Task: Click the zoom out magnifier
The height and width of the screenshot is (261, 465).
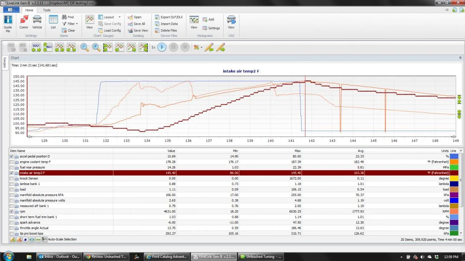Action: pos(85,47)
